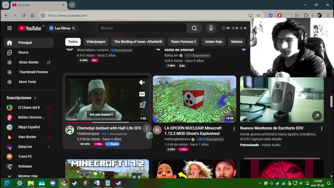Reload the page with the refresh icon
Image resolution: width=334 pixels, height=188 pixels.
coord(23,15)
